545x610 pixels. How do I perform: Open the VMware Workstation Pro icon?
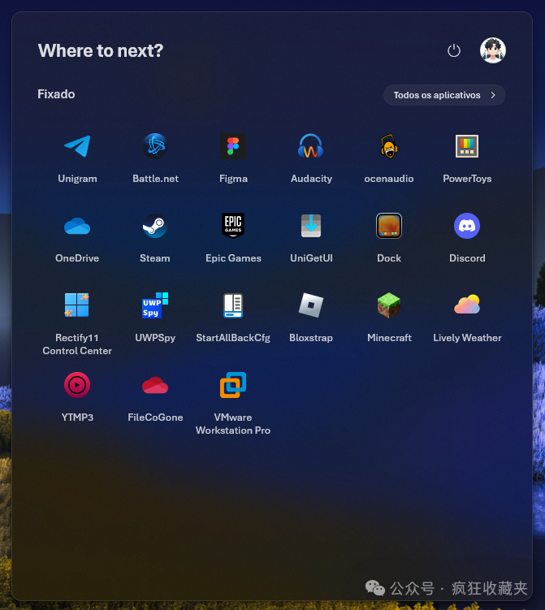(233, 385)
